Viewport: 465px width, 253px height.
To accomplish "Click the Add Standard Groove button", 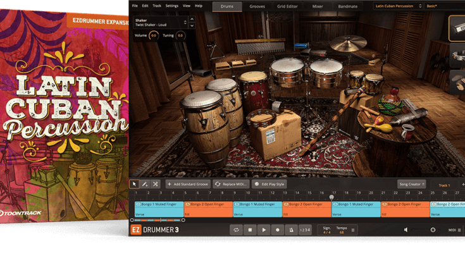I will 187,183.
